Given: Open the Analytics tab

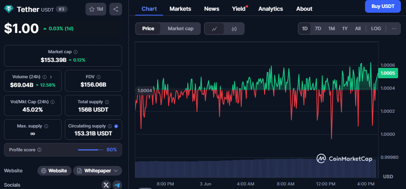Looking at the screenshot, I should 270,9.
